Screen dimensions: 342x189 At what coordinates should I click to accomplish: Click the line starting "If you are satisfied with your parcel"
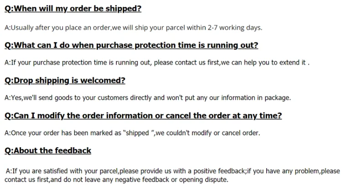[173, 171]
